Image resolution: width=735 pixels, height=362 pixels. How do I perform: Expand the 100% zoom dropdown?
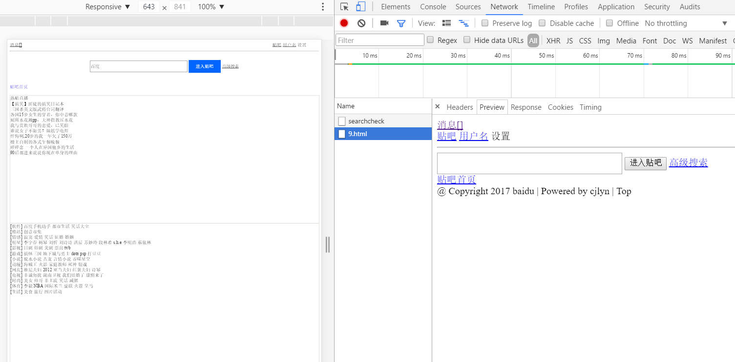click(211, 7)
